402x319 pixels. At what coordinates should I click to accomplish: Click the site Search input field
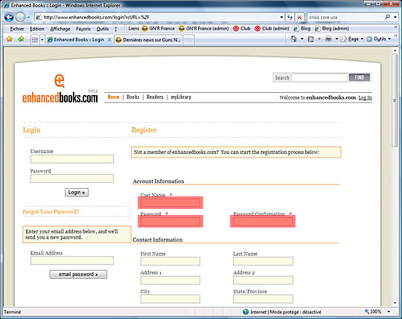click(x=319, y=77)
